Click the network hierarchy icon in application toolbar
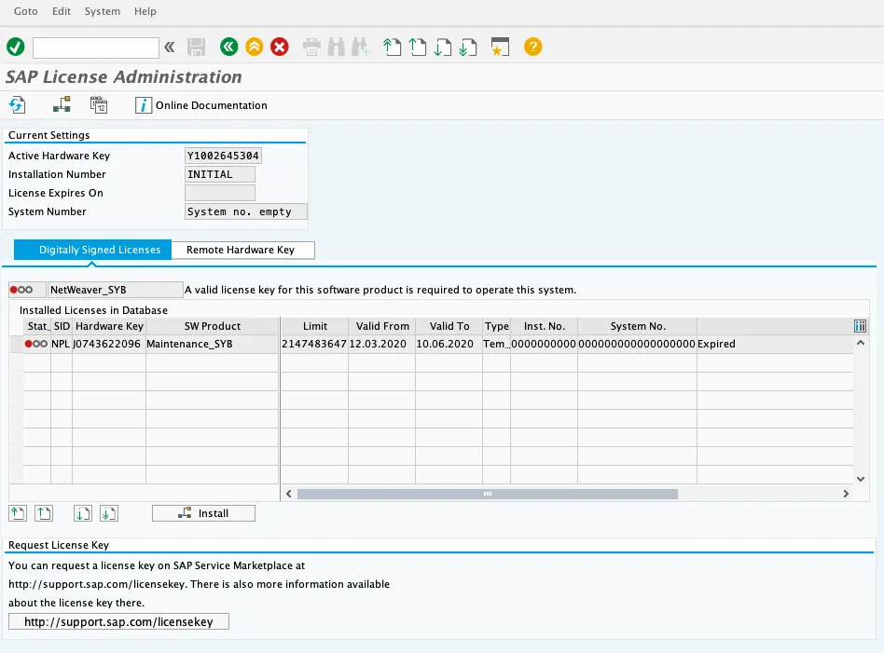884x653 pixels. click(x=62, y=105)
